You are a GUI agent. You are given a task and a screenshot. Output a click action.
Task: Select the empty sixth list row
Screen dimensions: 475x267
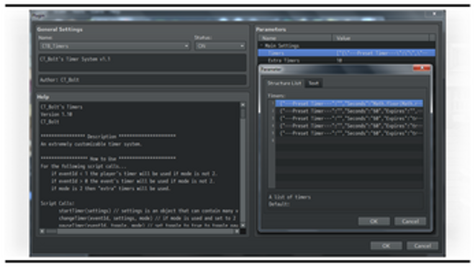(x=350, y=140)
